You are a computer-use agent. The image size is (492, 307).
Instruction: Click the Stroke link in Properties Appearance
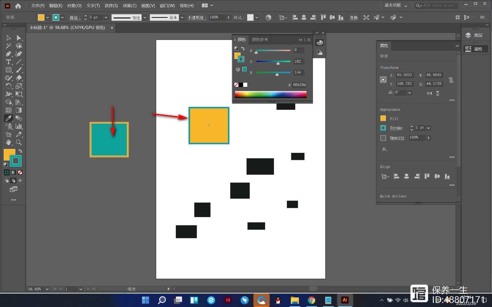pyautogui.click(x=396, y=128)
